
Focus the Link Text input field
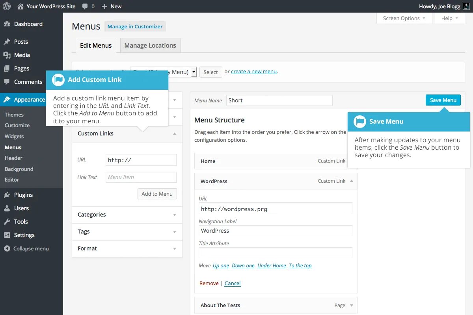141,177
